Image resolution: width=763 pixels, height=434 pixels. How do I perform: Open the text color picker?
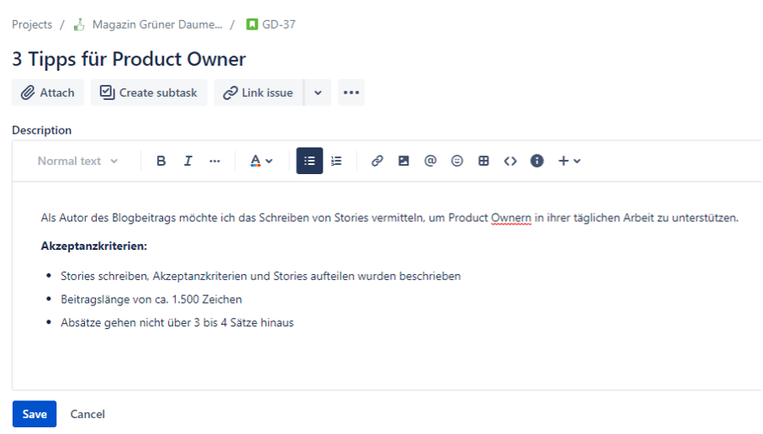point(261,161)
